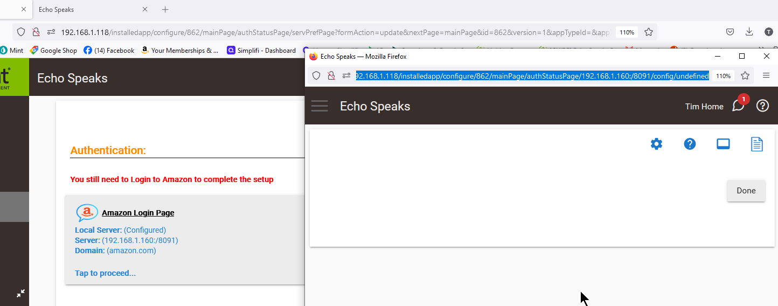Click the Firefox account T avatar
Viewport: 778px width, 306px height.
tap(769, 32)
